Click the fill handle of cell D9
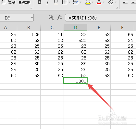The width and height of the screenshot is (136, 129). tap(87, 84)
